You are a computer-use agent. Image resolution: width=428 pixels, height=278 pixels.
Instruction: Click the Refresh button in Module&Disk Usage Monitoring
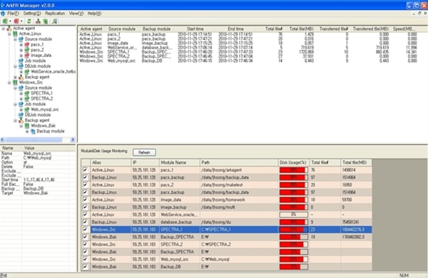pos(144,153)
